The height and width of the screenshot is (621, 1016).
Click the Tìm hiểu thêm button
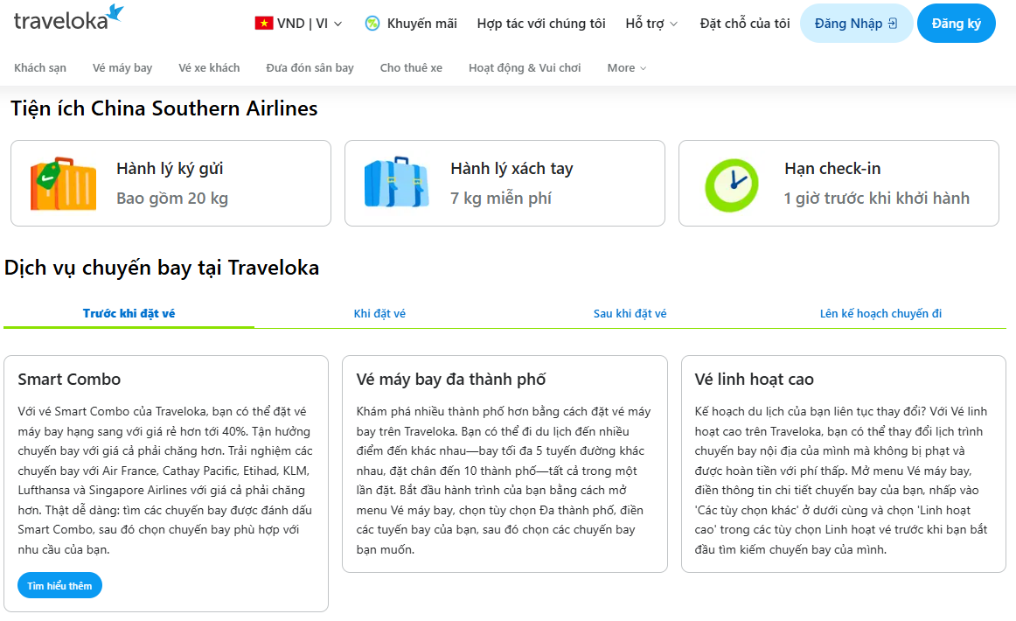click(x=59, y=585)
